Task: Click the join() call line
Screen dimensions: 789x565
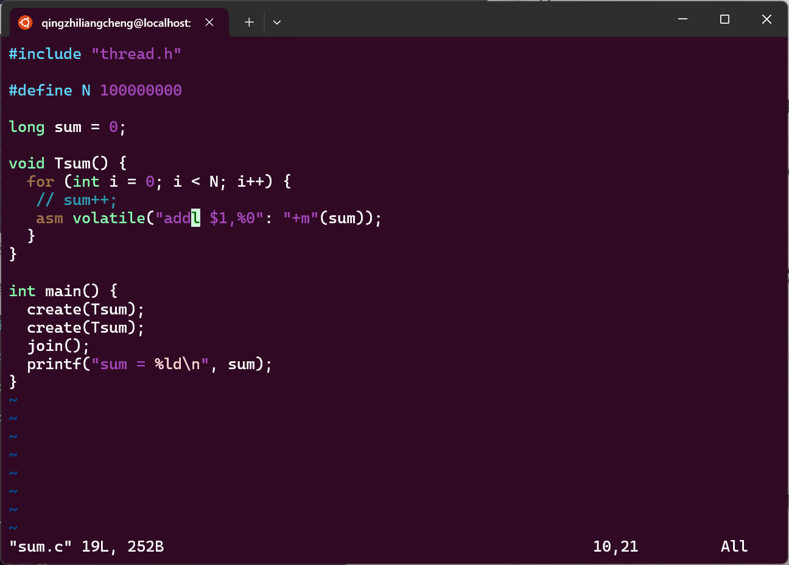Action: point(58,346)
